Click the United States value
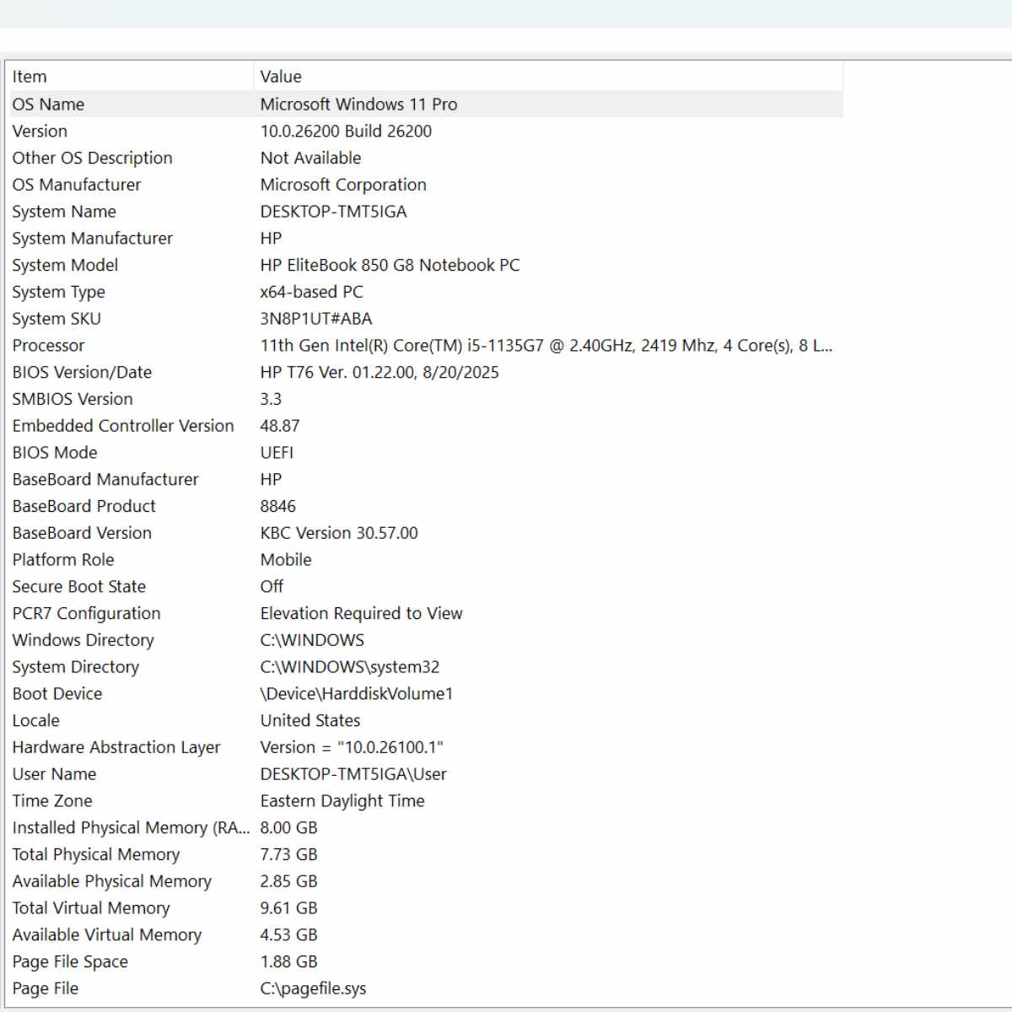 click(x=310, y=721)
